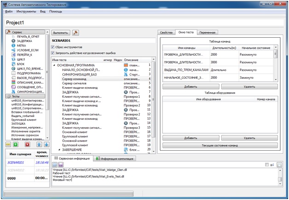This screenshot has width=289, height=200.
Task: Click the command table scrollbar down arrow
Action: (x=276, y=80)
